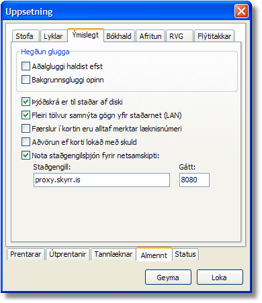Check Færslur í kortin merktar læknisnúmeri
The image size is (262, 303).
tap(26, 129)
